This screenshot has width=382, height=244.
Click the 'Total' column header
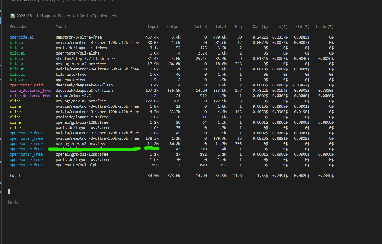click(221, 27)
